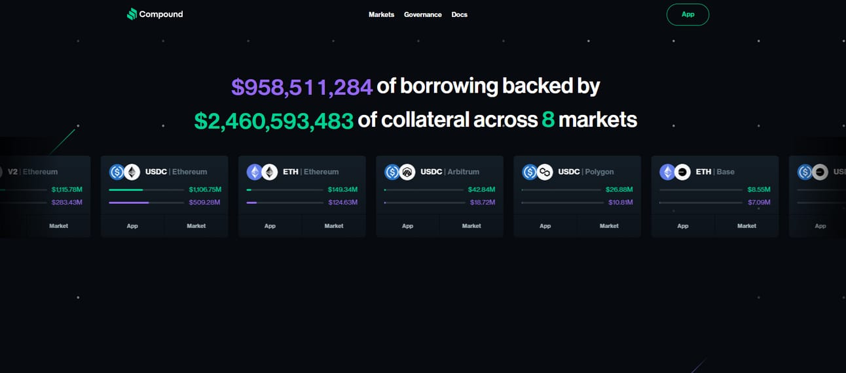
Task: Click the USDC coin icon on Ethereum card
Action: tap(117, 172)
